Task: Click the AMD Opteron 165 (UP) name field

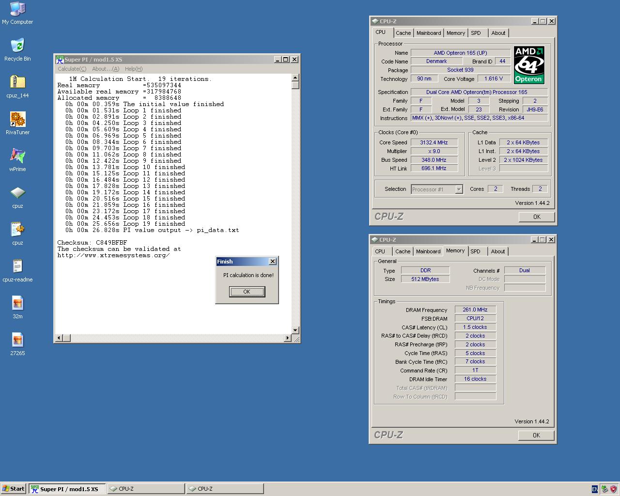Action: (x=461, y=53)
